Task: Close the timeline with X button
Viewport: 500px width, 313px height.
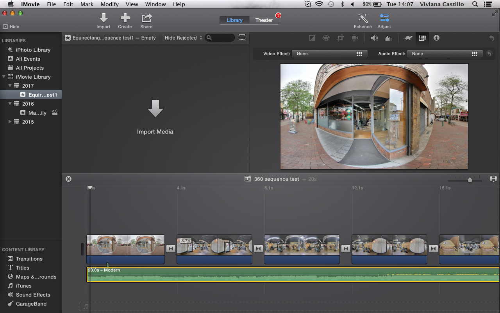Action: tap(69, 179)
